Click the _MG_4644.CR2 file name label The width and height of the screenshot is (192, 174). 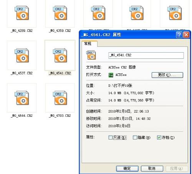[22, 116]
